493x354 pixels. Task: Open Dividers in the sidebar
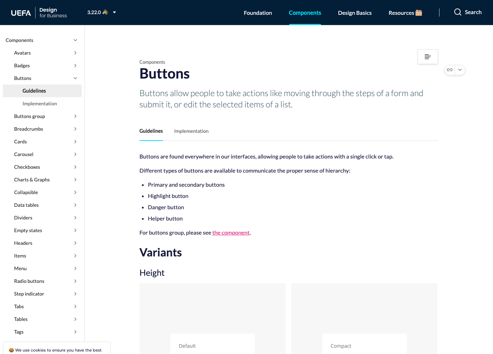tap(42, 218)
